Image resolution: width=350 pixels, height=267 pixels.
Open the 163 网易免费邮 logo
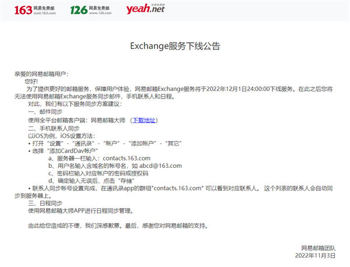coord(35,10)
